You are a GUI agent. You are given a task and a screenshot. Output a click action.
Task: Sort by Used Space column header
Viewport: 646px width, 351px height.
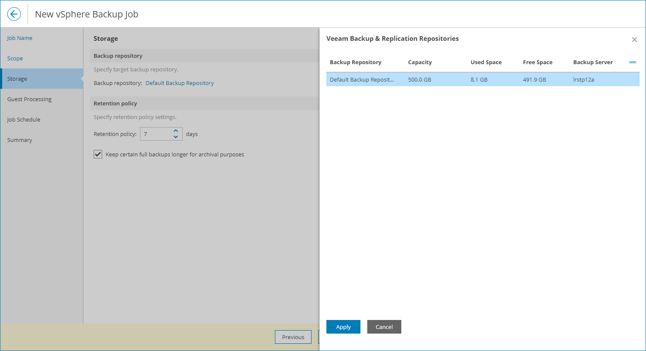(486, 62)
